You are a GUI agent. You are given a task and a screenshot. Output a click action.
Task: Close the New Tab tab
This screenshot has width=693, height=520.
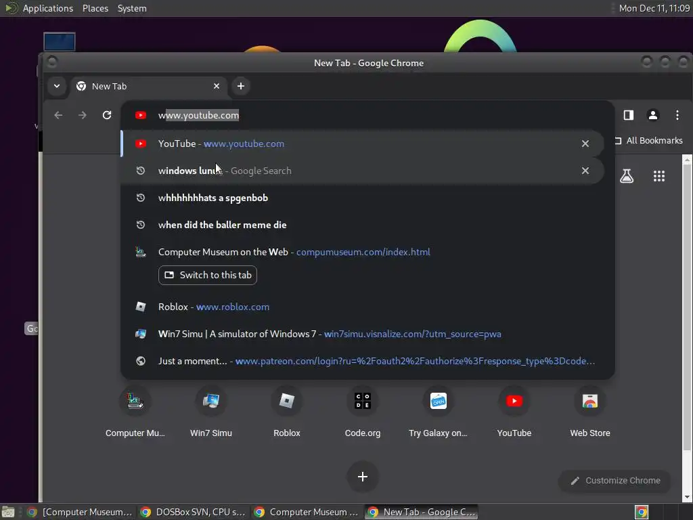pos(217,86)
